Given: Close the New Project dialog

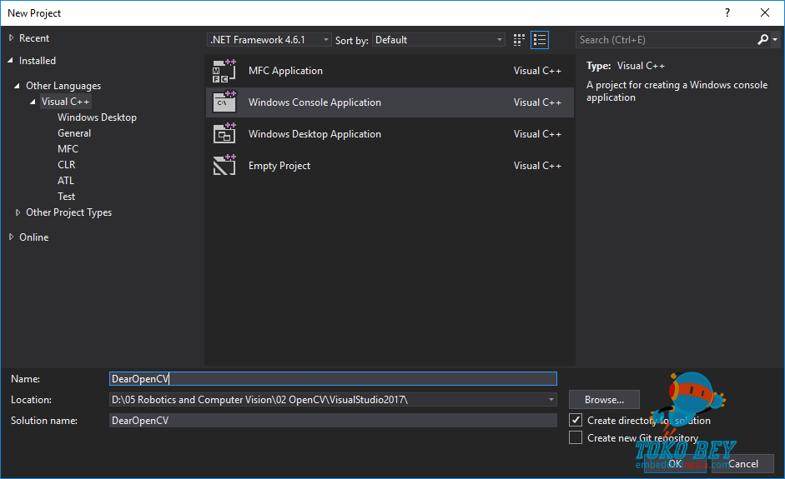Looking at the screenshot, I should tap(765, 13).
